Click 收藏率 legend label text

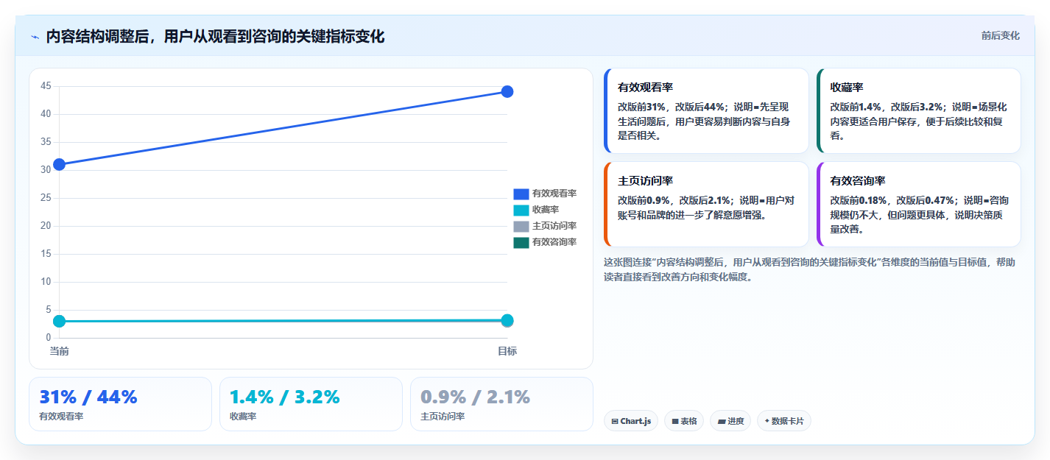click(x=546, y=210)
